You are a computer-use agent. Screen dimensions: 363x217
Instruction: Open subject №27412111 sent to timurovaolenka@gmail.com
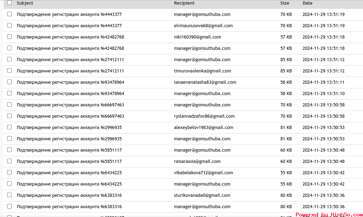(x=71, y=71)
